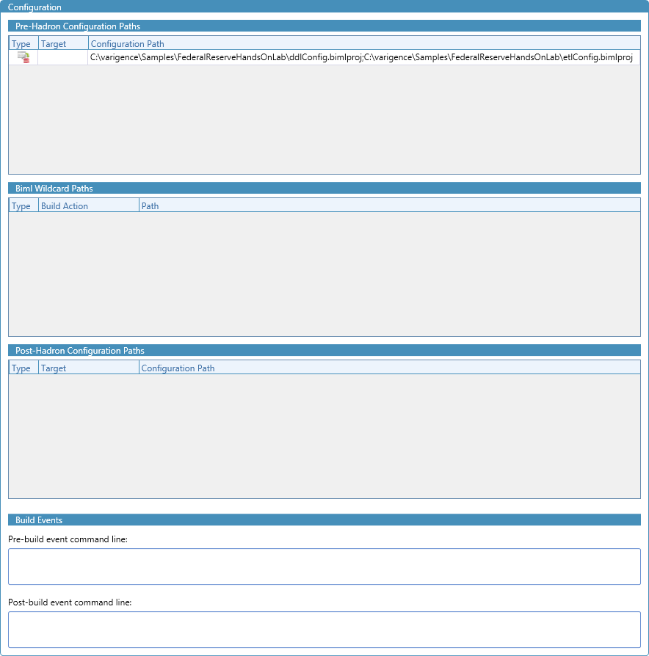Screen dimensions: 649x656
Task: Click Biml Wildcard Paths Type column header
Action: pyautogui.click(x=23, y=206)
